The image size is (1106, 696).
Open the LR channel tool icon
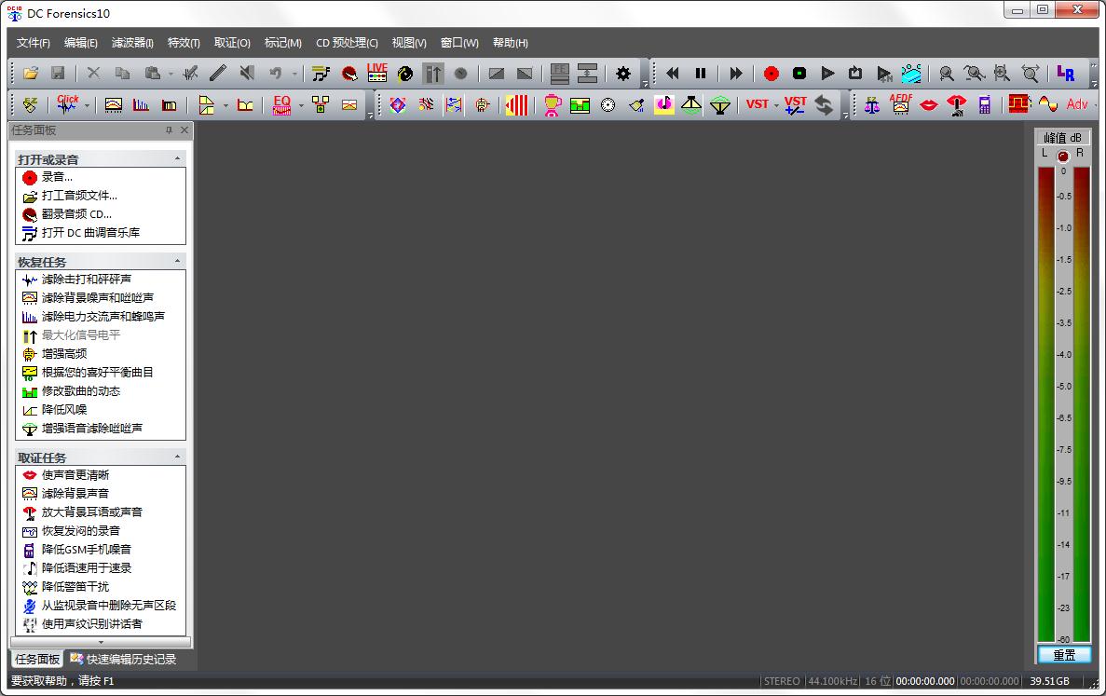(x=1066, y=74)
